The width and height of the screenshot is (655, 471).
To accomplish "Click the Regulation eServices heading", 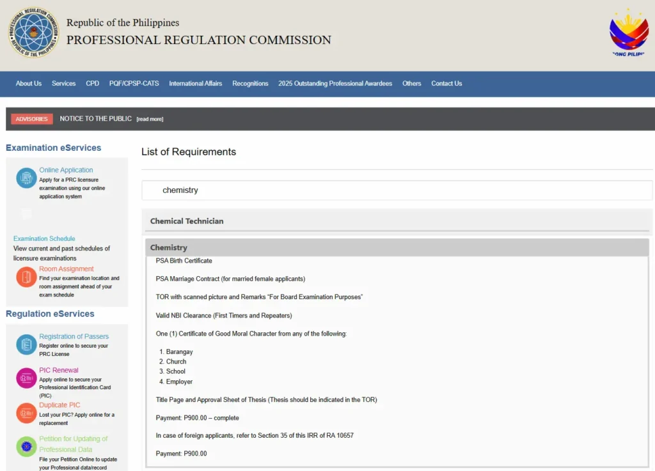I will pyautogui.click(x=50, y=314).
